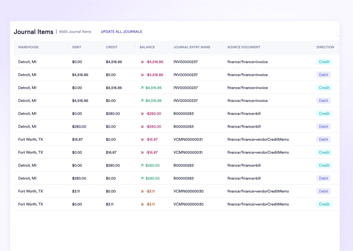Select Debit badge in positive $4,516.86 balance row
This screenshot has height=251, width=353.
[323, 101]
